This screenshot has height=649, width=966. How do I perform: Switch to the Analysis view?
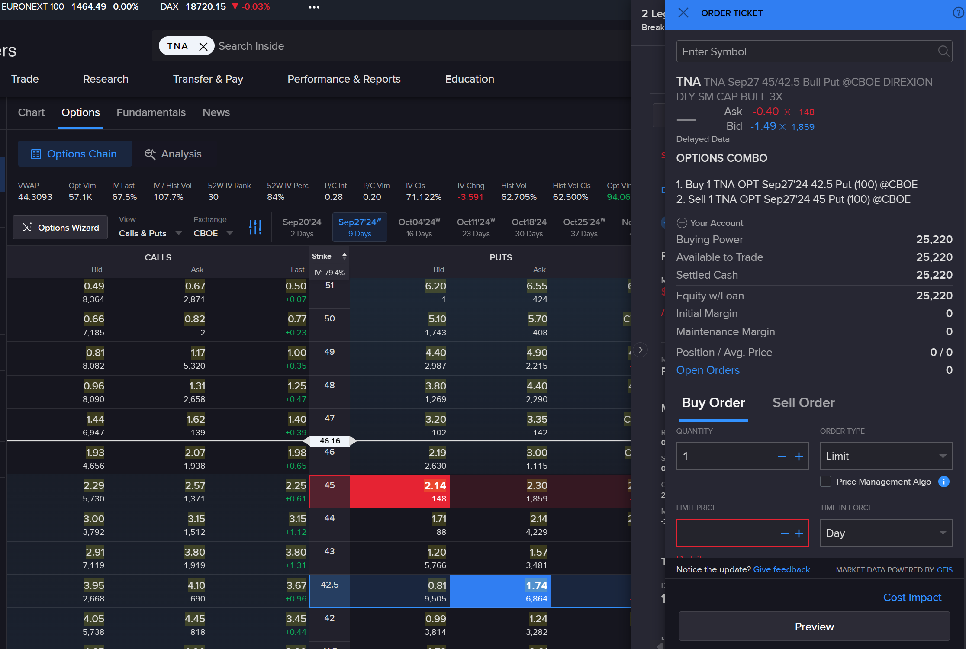173,154
